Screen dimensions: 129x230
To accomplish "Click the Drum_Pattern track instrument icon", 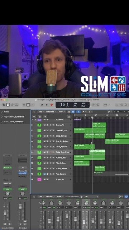I will (x=39, y=147).
